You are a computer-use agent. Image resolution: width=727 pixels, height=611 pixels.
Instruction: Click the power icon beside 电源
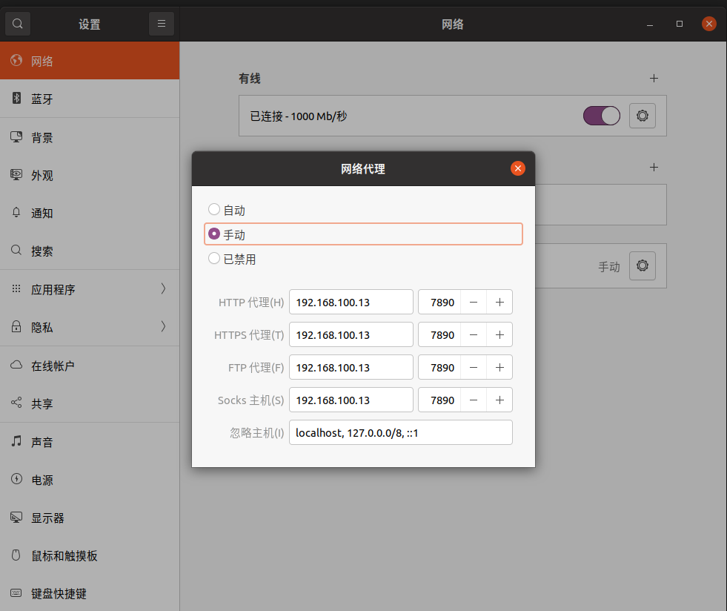pos(16,479)
